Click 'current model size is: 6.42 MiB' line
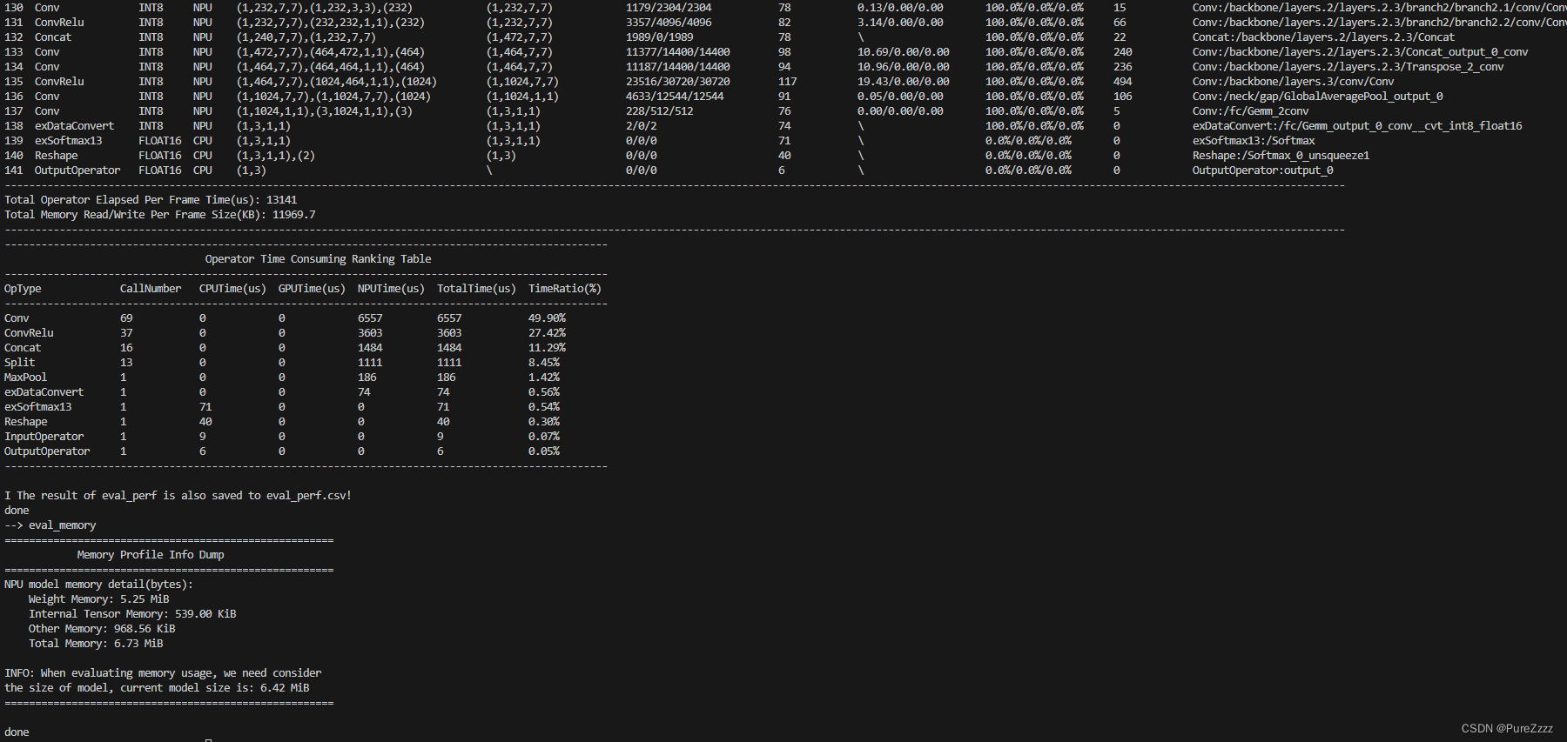The image size is (1567, 742). pyautogui.click(x=157, y=687)
